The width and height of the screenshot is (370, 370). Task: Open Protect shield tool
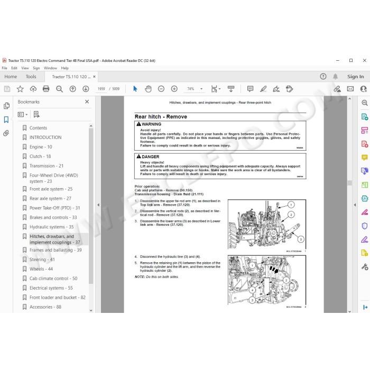click(x=365, y=226)
